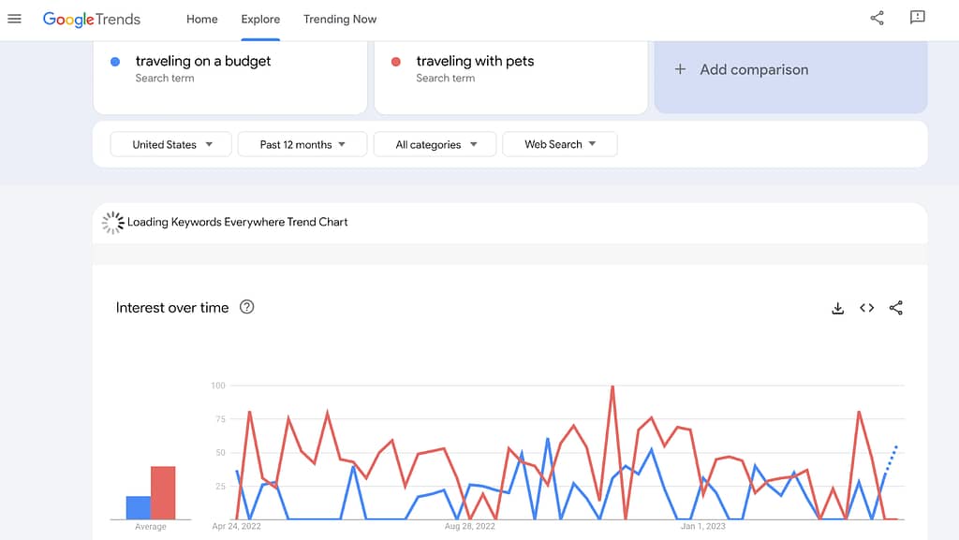Image resolution: width=959 pixels, height=540 pixels.
Task: Click the red Average bar
Action: click(163, 493)
